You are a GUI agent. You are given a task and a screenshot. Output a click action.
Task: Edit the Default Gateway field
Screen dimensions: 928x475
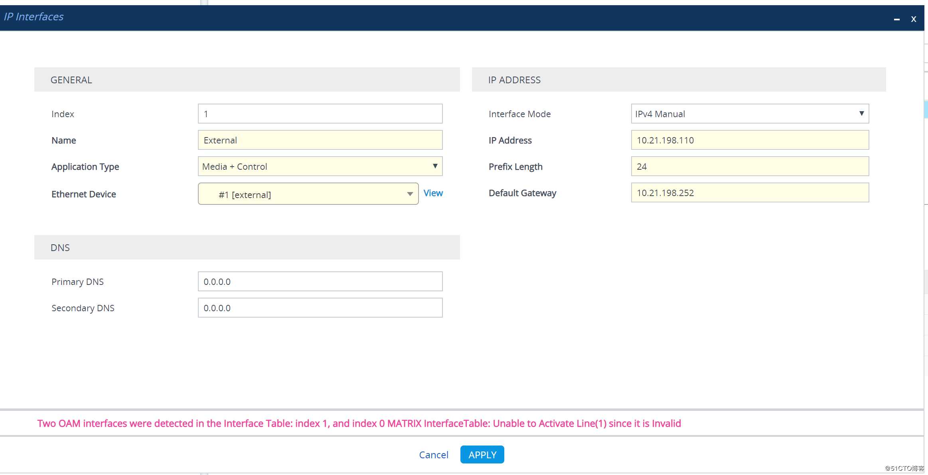(x=750, y=193)
